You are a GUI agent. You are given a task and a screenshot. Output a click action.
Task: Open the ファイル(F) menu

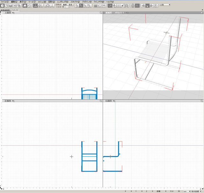click(5, 2)
